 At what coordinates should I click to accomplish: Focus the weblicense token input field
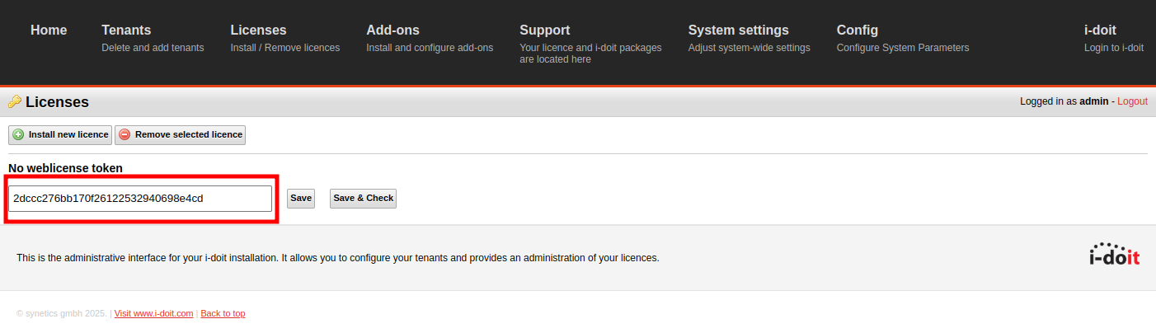point(140,199)
